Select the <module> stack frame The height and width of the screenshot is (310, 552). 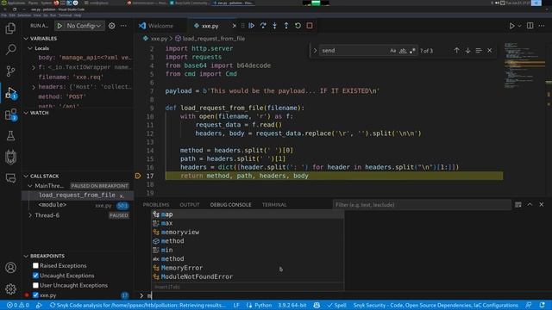(x=78, y=205)
